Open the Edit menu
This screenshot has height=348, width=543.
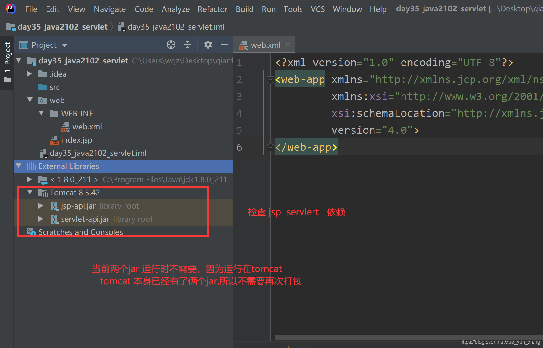[x=53, y=9]
